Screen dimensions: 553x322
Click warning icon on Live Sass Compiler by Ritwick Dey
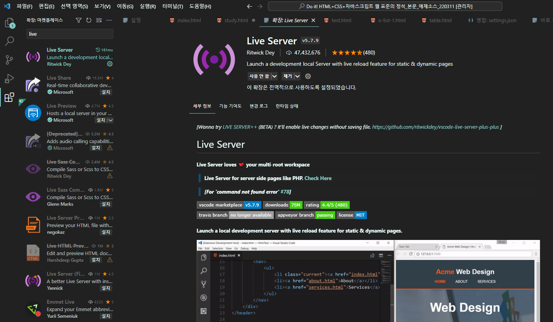(110, 176)
